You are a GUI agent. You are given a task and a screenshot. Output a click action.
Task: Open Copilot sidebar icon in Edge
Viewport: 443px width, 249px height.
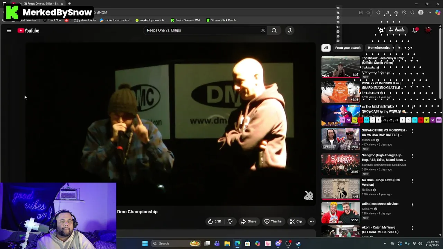click(x=438, y=12)
